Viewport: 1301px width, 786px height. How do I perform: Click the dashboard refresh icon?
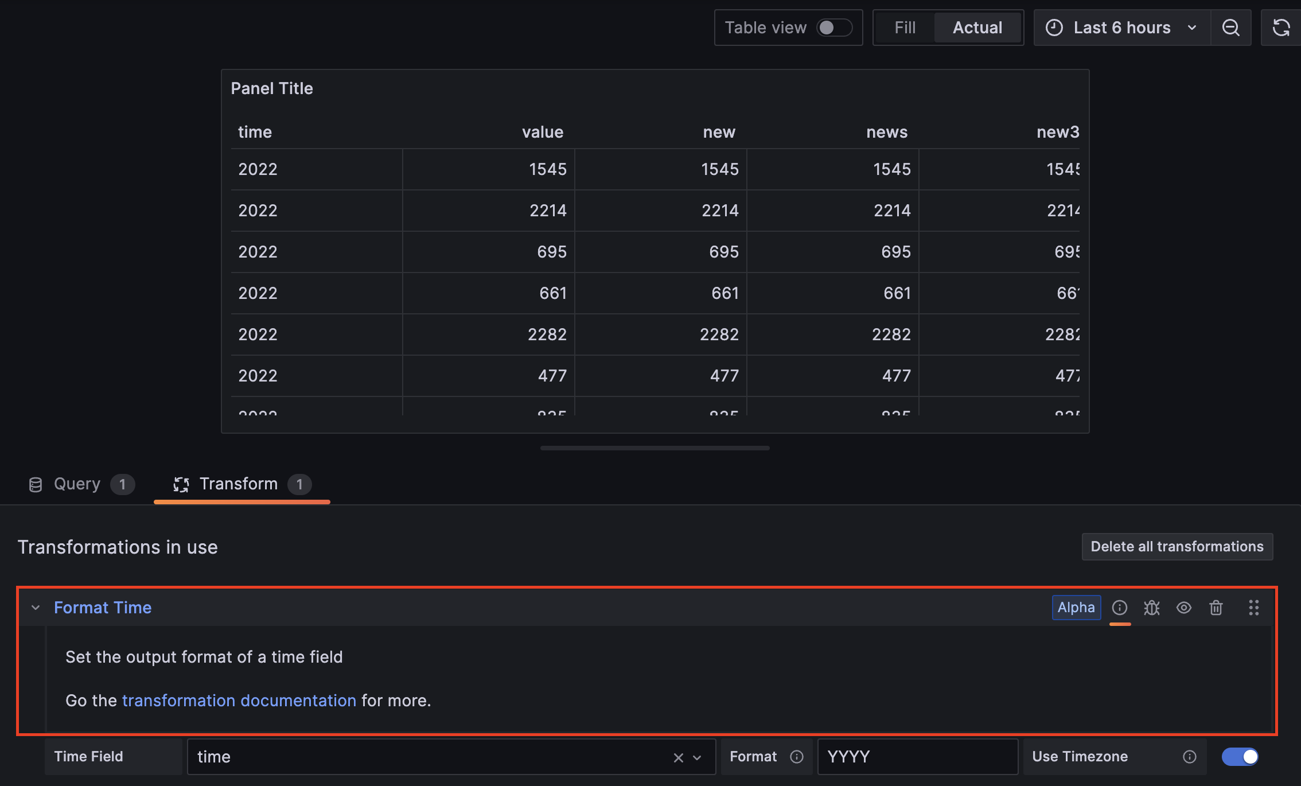1281,27
